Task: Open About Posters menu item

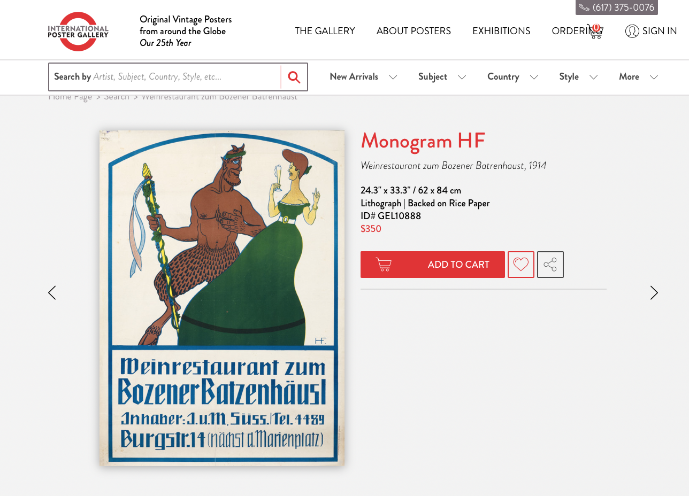Action: 414,31
